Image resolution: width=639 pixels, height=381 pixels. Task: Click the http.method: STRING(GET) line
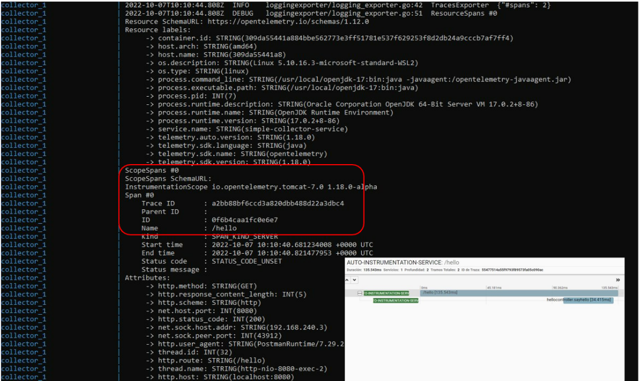coord(201,286)
